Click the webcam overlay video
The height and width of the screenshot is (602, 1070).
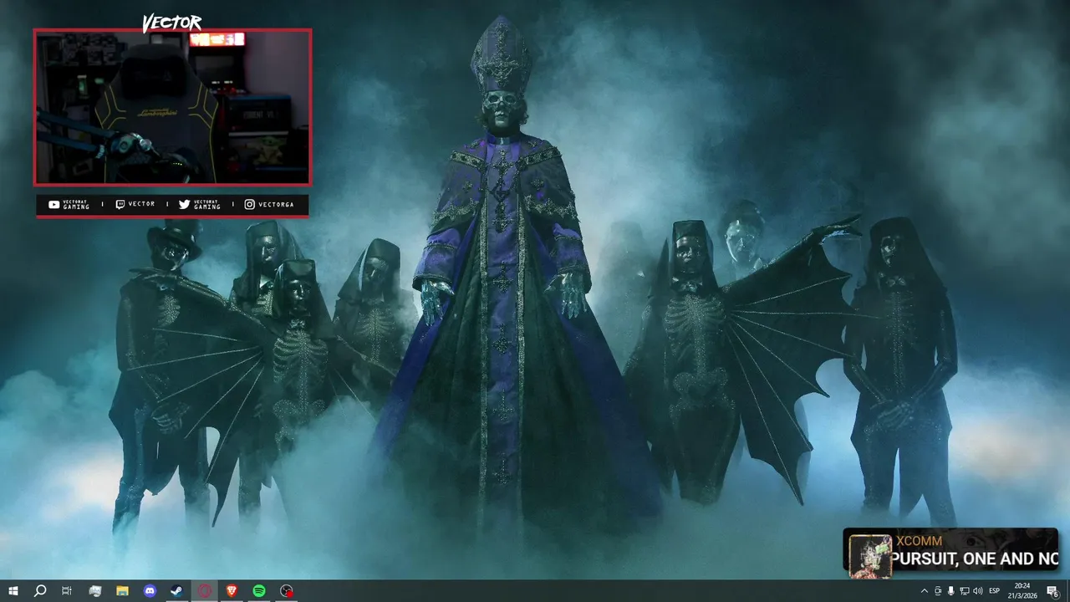click(172, 107)
